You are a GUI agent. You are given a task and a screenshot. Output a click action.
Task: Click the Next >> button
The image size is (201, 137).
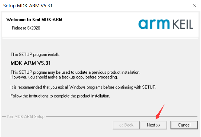coord(153,125)
